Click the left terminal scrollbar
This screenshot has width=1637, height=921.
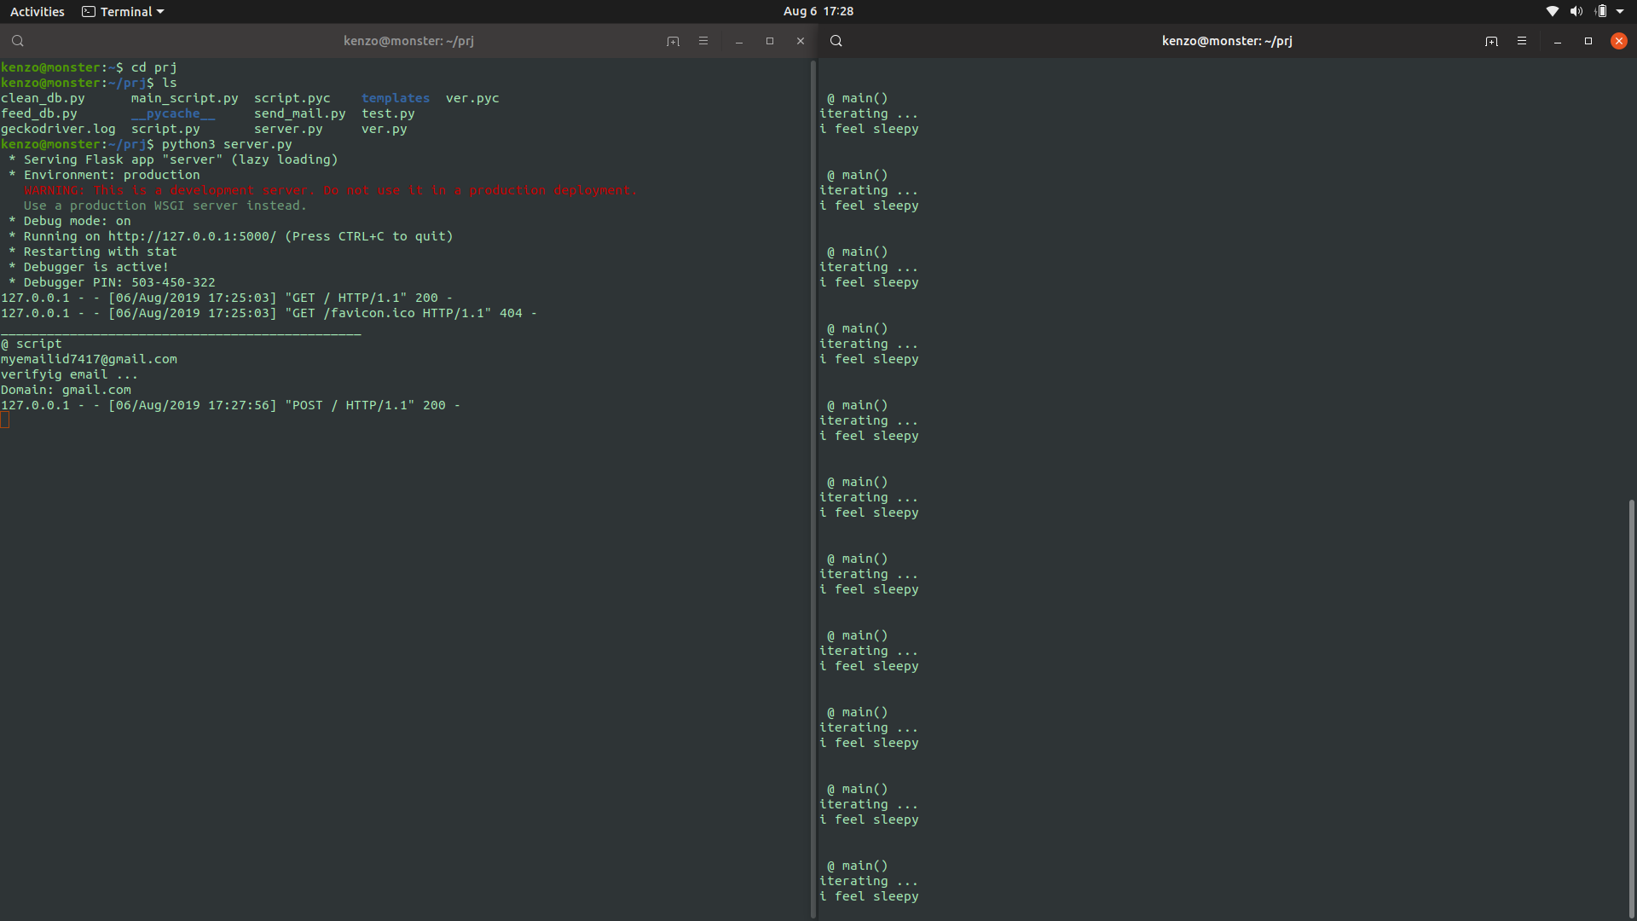coord(813,489)
